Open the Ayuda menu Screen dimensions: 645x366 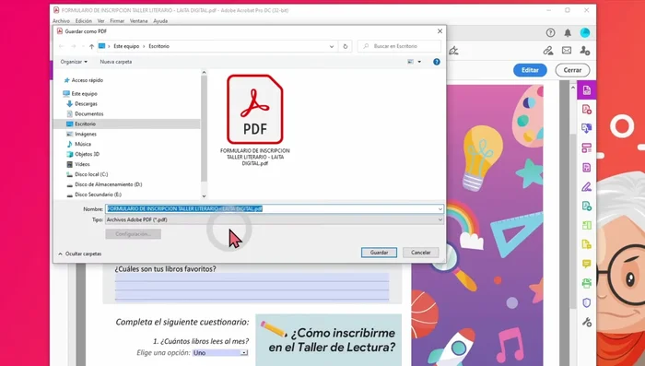160,21
